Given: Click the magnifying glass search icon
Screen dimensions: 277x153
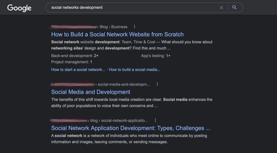Looking at the screenshot, I should coord(235,8).
